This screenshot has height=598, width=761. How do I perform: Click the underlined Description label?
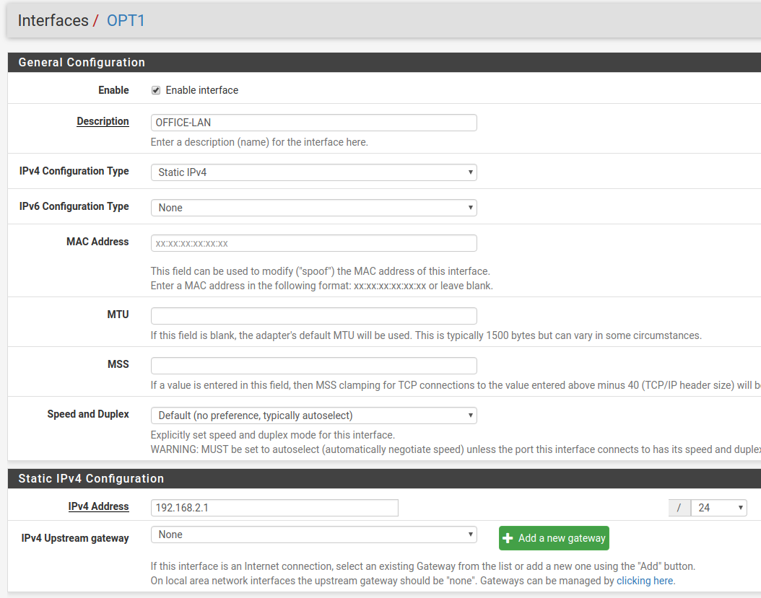point(103,121)
